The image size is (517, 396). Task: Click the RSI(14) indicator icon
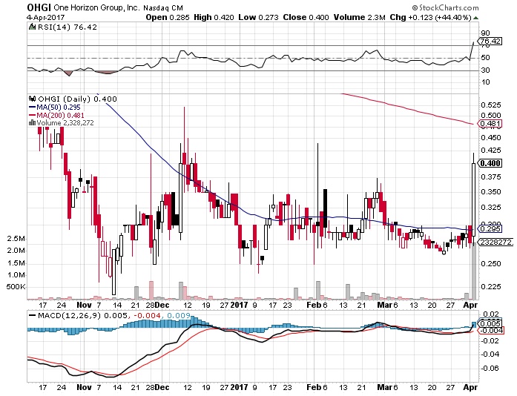pos(32,27)
